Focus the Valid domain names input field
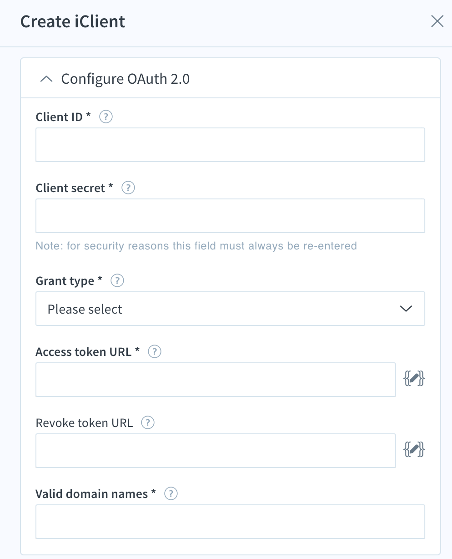 (x=230, y=521)
